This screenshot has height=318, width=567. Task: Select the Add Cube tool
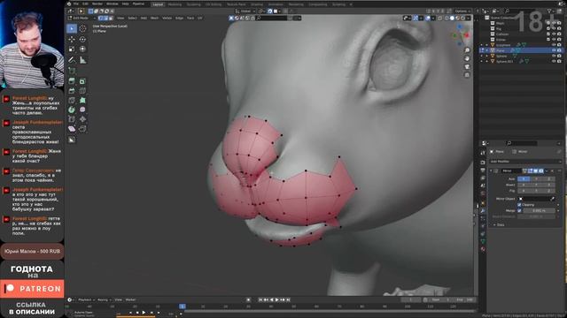click(x=72, y=71)
